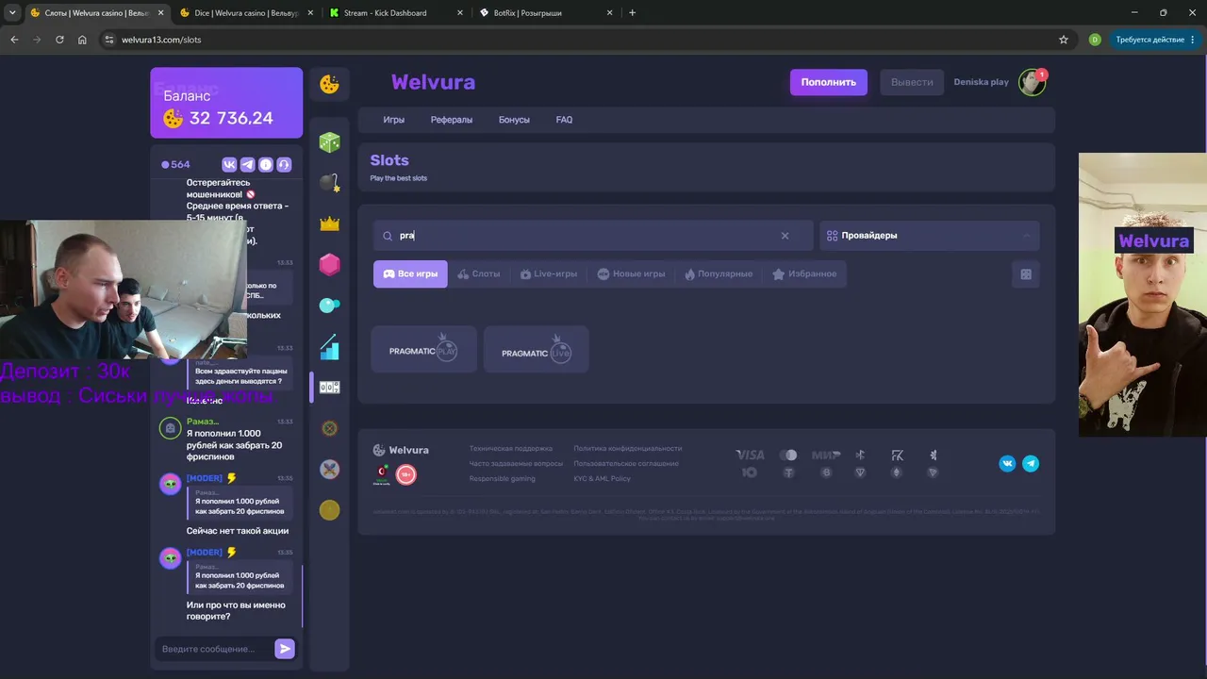Select the Избранное favorites tab
1207x679 pixels.
804,273
